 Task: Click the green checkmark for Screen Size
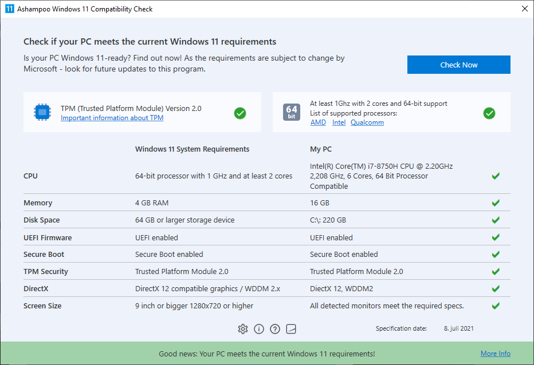pyautogui.click(x=496, y=306)
